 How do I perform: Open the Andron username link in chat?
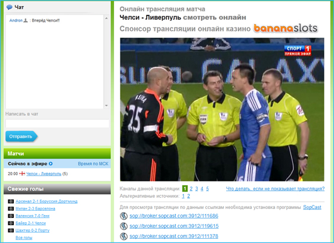[16, 20]
